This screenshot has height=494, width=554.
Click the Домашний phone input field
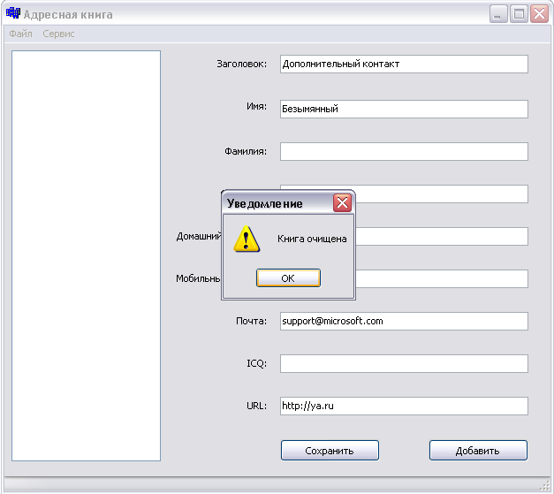click(x=442, y=236)
